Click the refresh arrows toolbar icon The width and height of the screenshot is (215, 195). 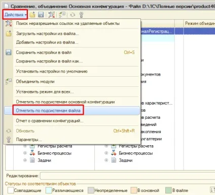(73, 15)
